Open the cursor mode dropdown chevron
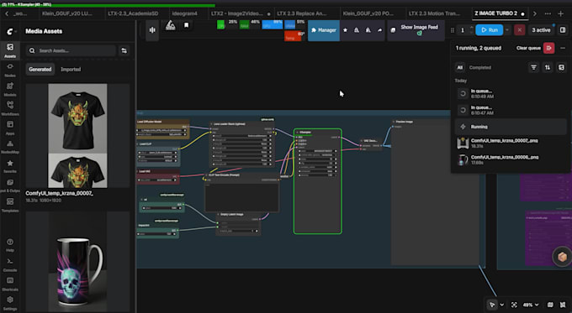This screenshot has height=313, width=572. [x=502, y=305]
